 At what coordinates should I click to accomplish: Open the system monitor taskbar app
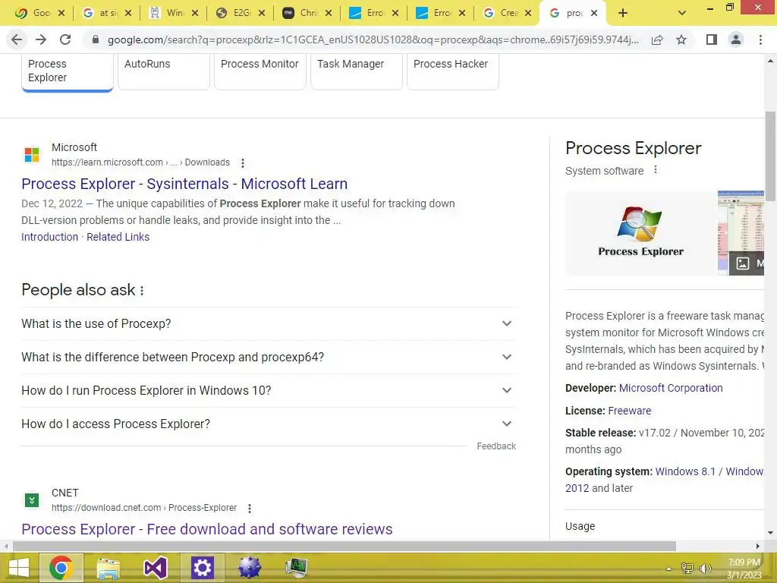[297, 568]
